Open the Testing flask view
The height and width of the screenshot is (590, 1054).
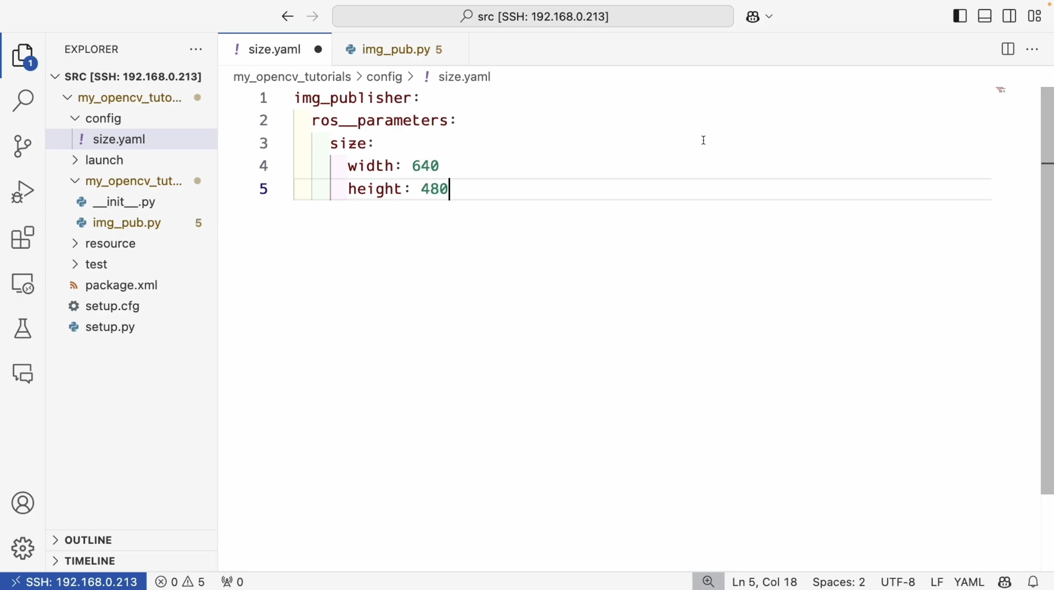point(23,329)
